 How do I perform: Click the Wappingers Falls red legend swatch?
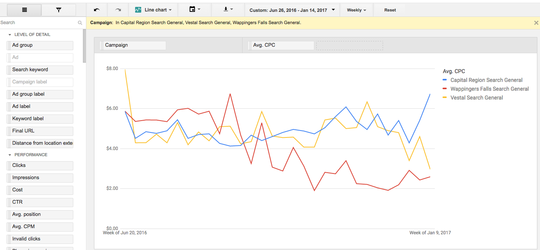tap(445, 89)
